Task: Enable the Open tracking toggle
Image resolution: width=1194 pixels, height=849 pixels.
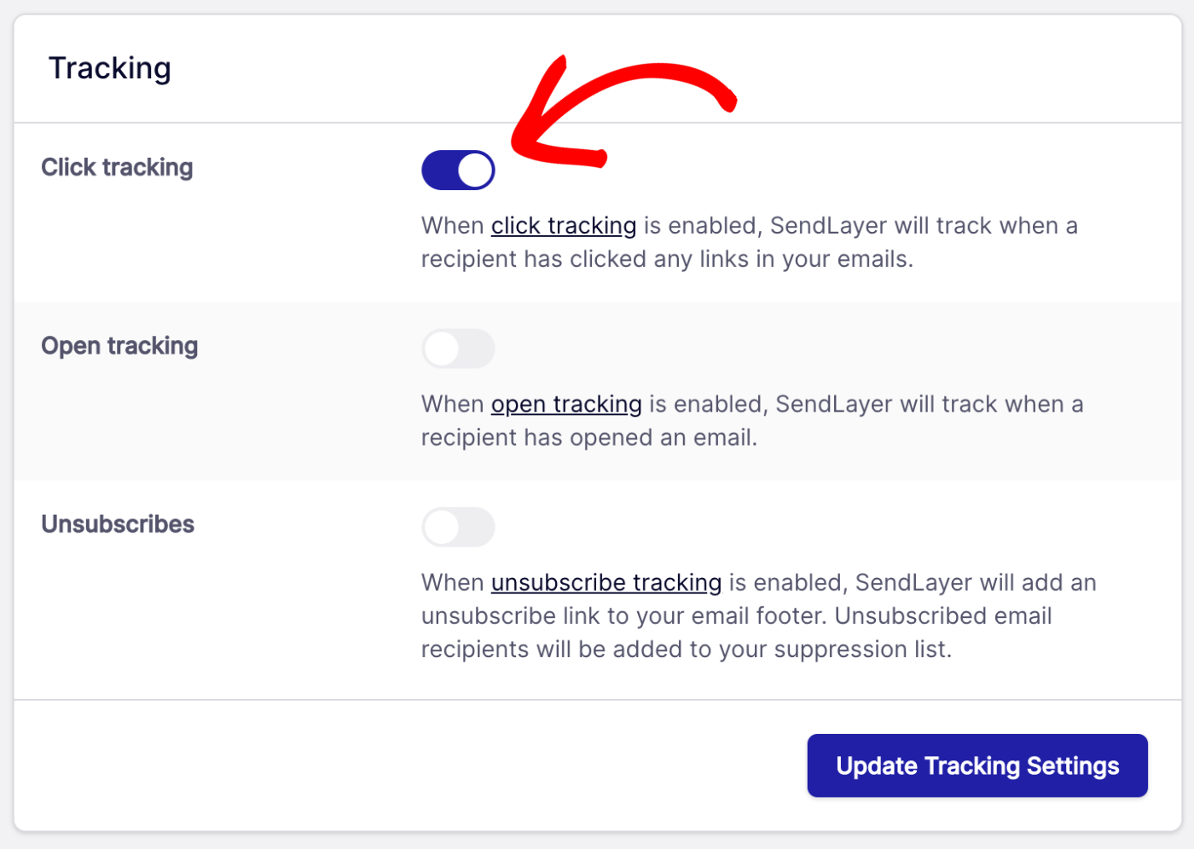Action: tap(458, 348)
